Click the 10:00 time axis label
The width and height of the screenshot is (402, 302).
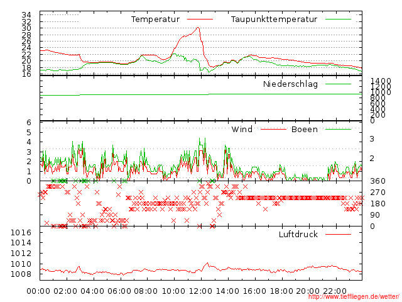(x=173, y=291)
